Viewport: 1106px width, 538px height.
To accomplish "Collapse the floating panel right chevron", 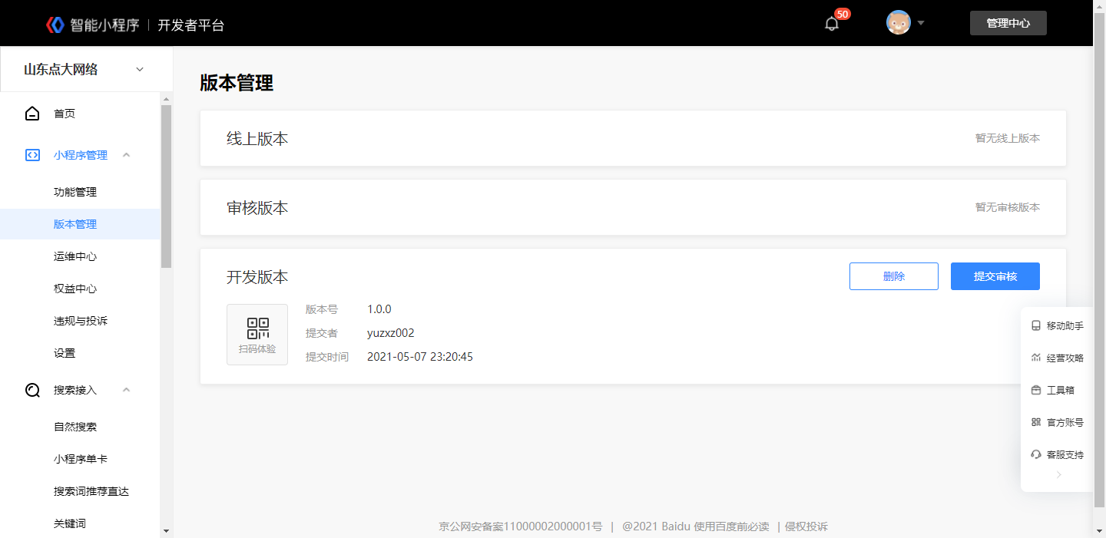I will pyautogui.click(x=1058, y=475).
